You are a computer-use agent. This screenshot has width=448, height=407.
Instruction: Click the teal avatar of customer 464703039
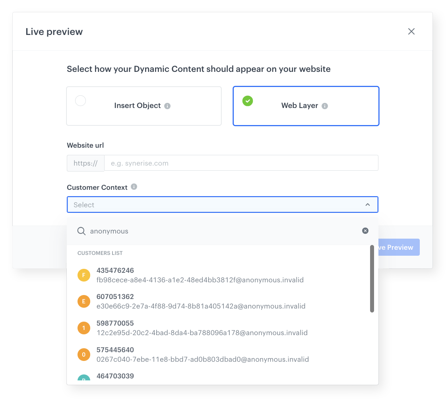click(83, 379)
